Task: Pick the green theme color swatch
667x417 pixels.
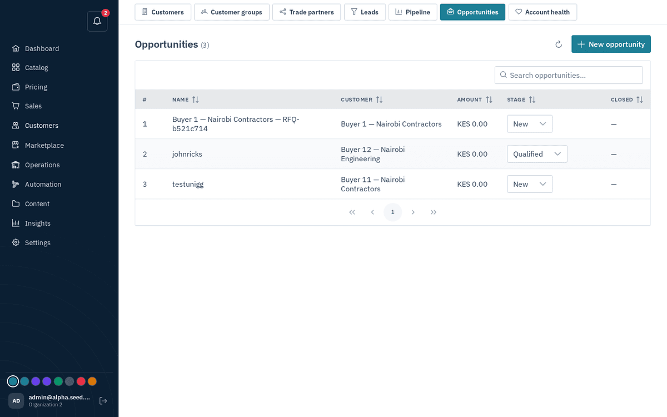Action: click(58, 381)
